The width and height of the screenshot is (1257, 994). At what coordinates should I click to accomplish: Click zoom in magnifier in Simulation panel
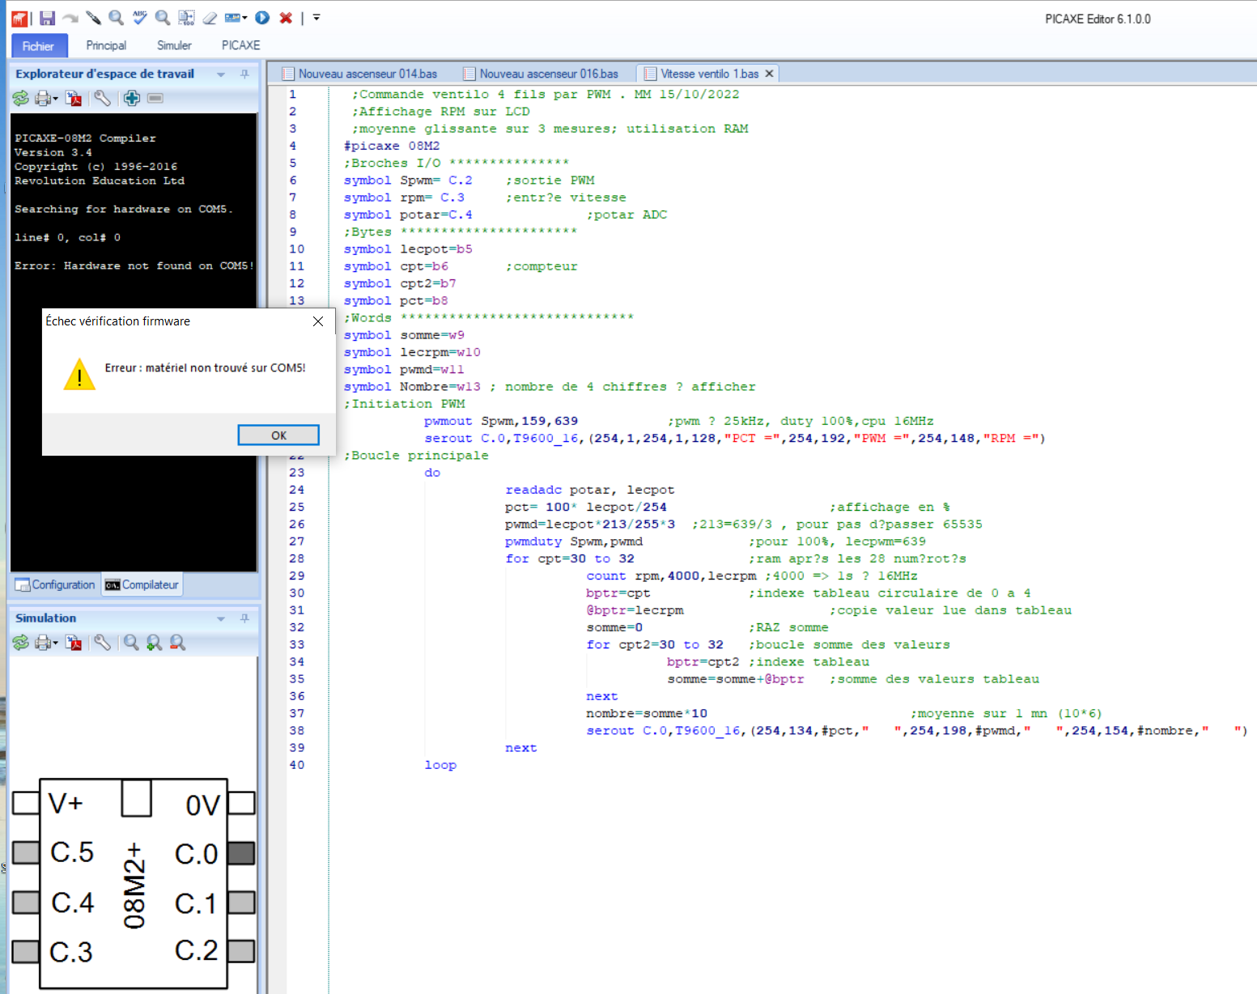pyautogui.click(x=154, y=643)
